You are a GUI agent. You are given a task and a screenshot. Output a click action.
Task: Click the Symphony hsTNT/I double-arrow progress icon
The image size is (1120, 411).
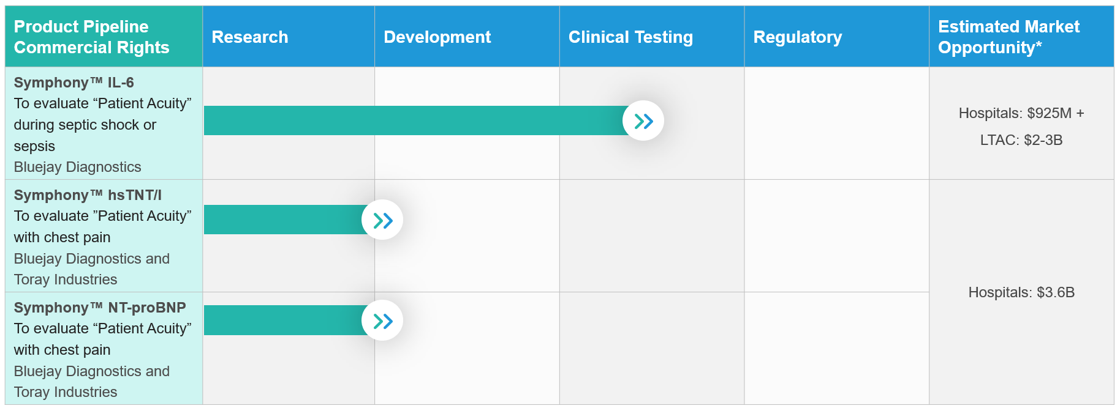382,220
